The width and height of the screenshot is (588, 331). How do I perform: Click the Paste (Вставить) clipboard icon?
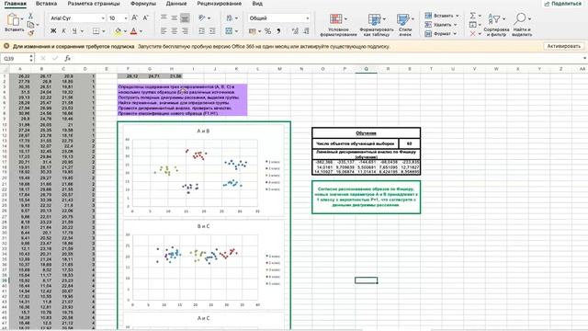pos(12,19)
